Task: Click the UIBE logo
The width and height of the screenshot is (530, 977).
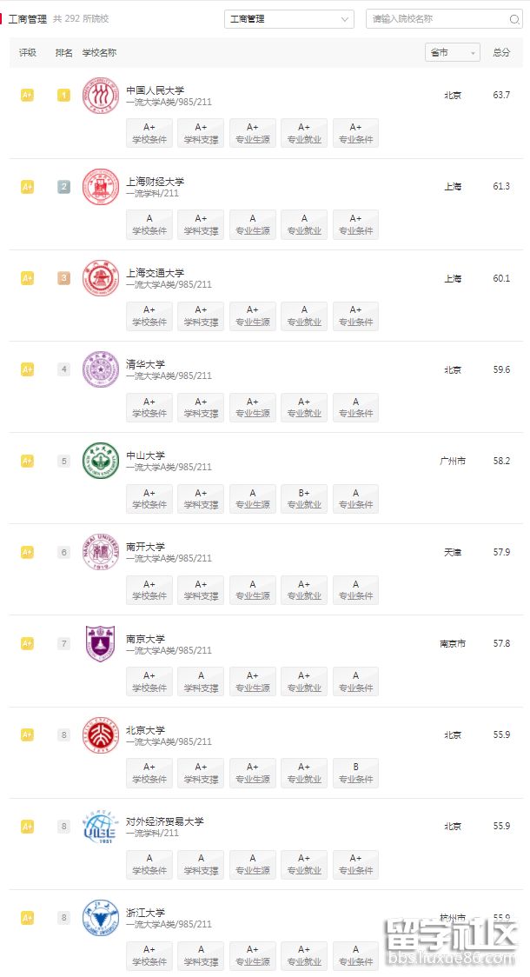Action: 100,827
